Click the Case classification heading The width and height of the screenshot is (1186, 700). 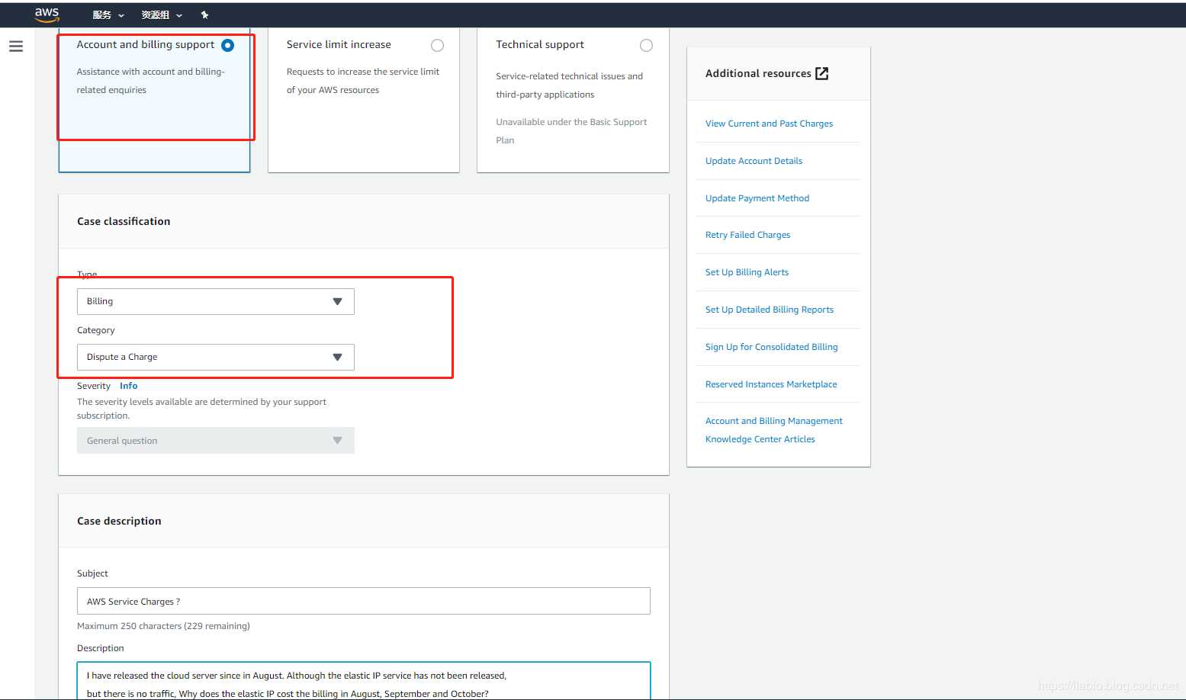[x=124, y=221]
